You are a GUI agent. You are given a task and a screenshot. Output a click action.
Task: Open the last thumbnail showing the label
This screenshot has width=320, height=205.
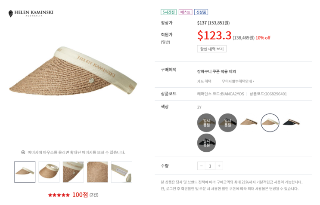pos(121,172)
